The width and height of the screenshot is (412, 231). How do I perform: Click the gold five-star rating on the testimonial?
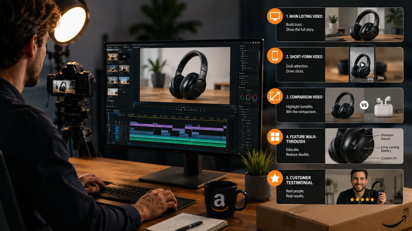point(362,199)
